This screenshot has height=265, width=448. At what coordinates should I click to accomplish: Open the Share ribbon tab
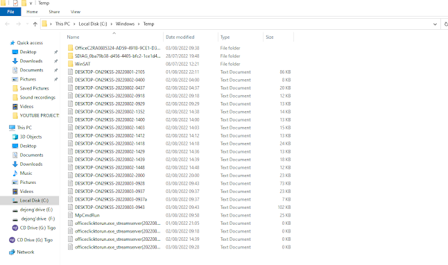click(54, 12)
